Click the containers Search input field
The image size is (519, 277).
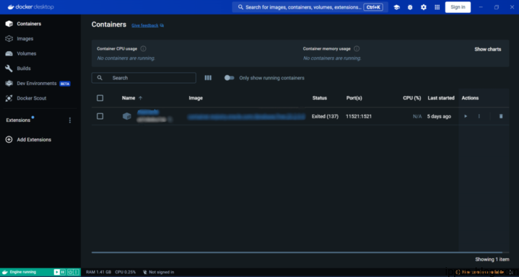(143, 78)
